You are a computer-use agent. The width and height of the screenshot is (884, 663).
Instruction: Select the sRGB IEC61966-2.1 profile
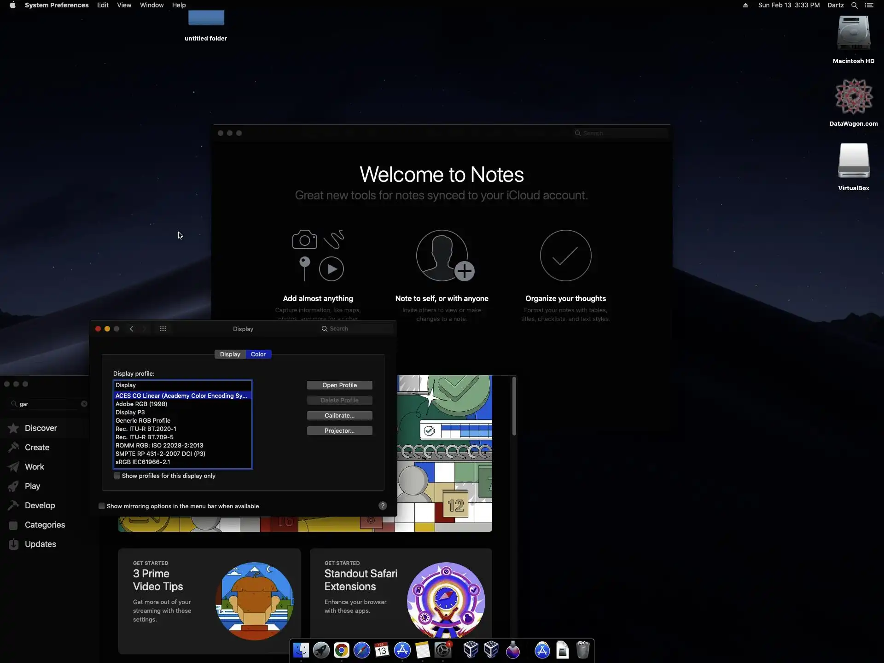pos(143,462)
